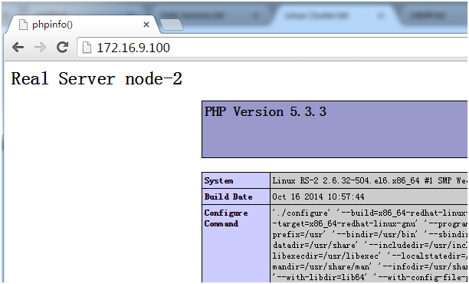Select the 'Real Server node-2' heading
This screenshot has height=284, width=469.
pos(97,79)
